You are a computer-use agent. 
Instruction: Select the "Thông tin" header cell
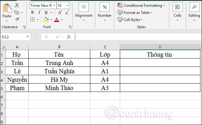point(160,54)
